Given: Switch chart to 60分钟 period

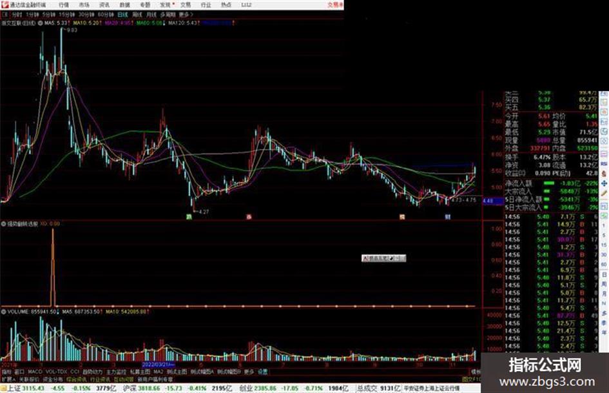Looking at the screenshot, I should tap(105, 15).
